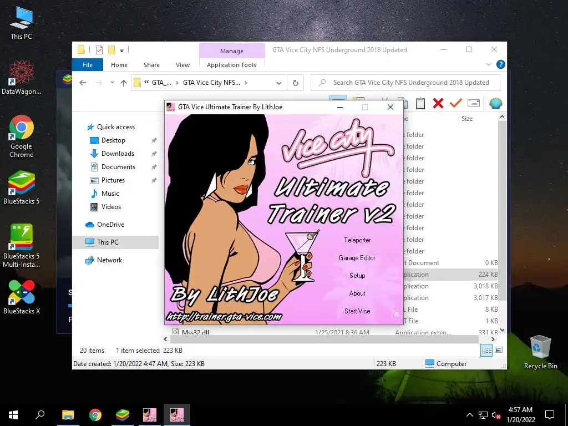Open the Recycle Bin
Screen dimensions: 568x426
click(540, 352)
